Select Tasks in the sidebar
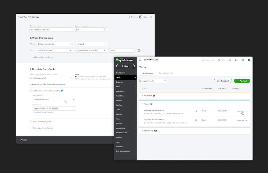Image resolution: width=268 pixels, height=173 pixels. 125,78
